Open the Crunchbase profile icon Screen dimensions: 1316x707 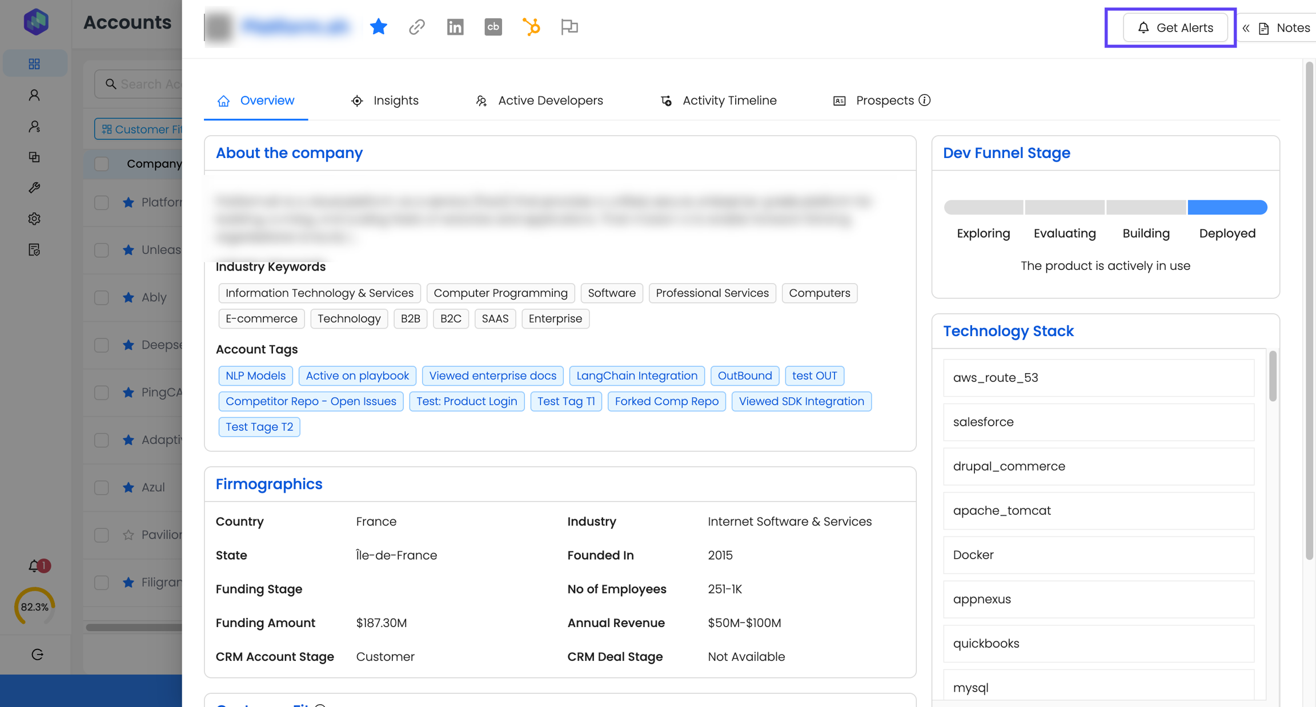pos(493,27)
